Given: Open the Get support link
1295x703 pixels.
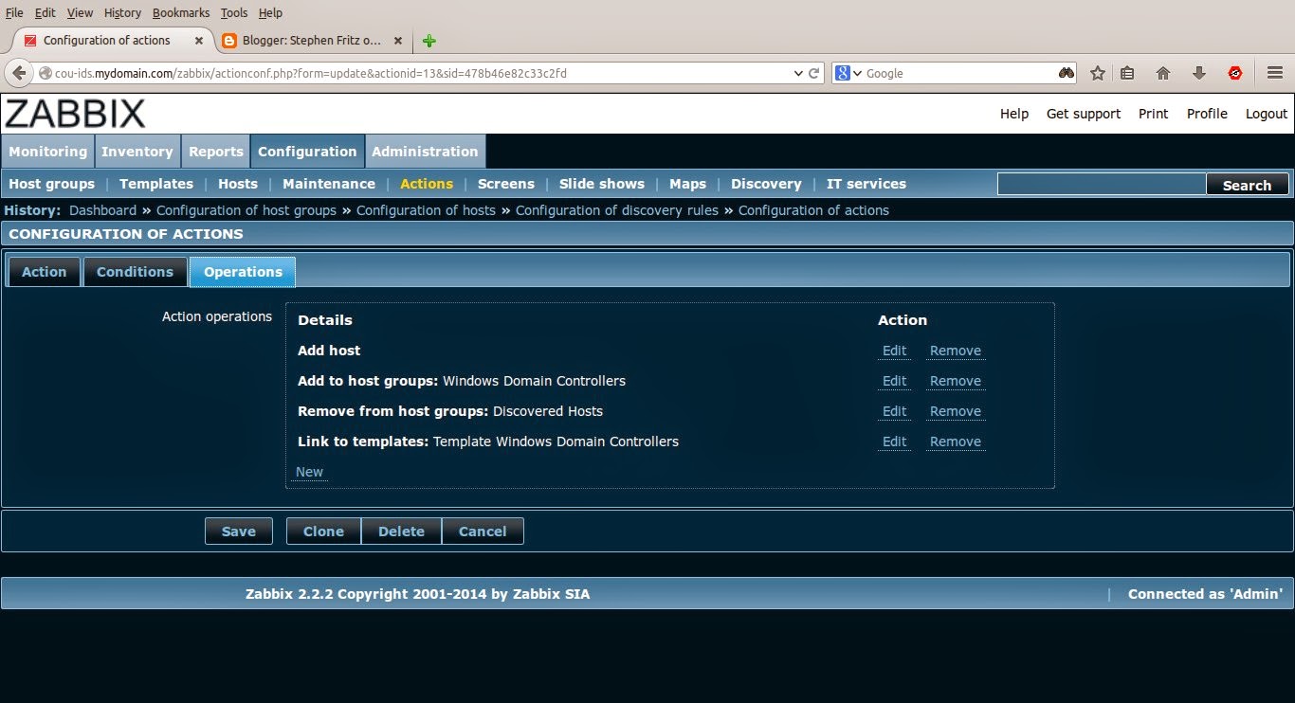Looking at the screenshot, I should (x=1084, y=114).
